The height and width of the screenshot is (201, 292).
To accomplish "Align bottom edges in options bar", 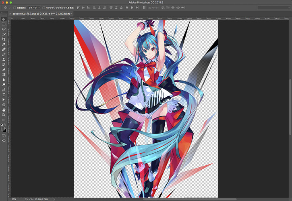I will [88, 8].
